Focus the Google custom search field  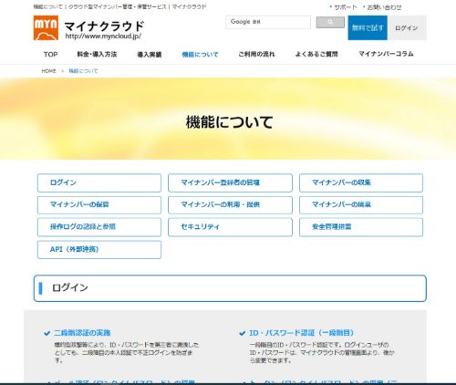click(268, 22)
